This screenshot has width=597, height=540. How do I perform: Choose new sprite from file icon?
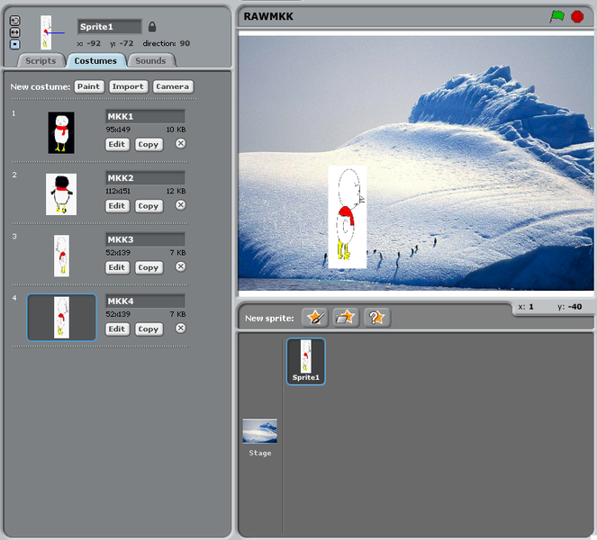click(346, 318)
